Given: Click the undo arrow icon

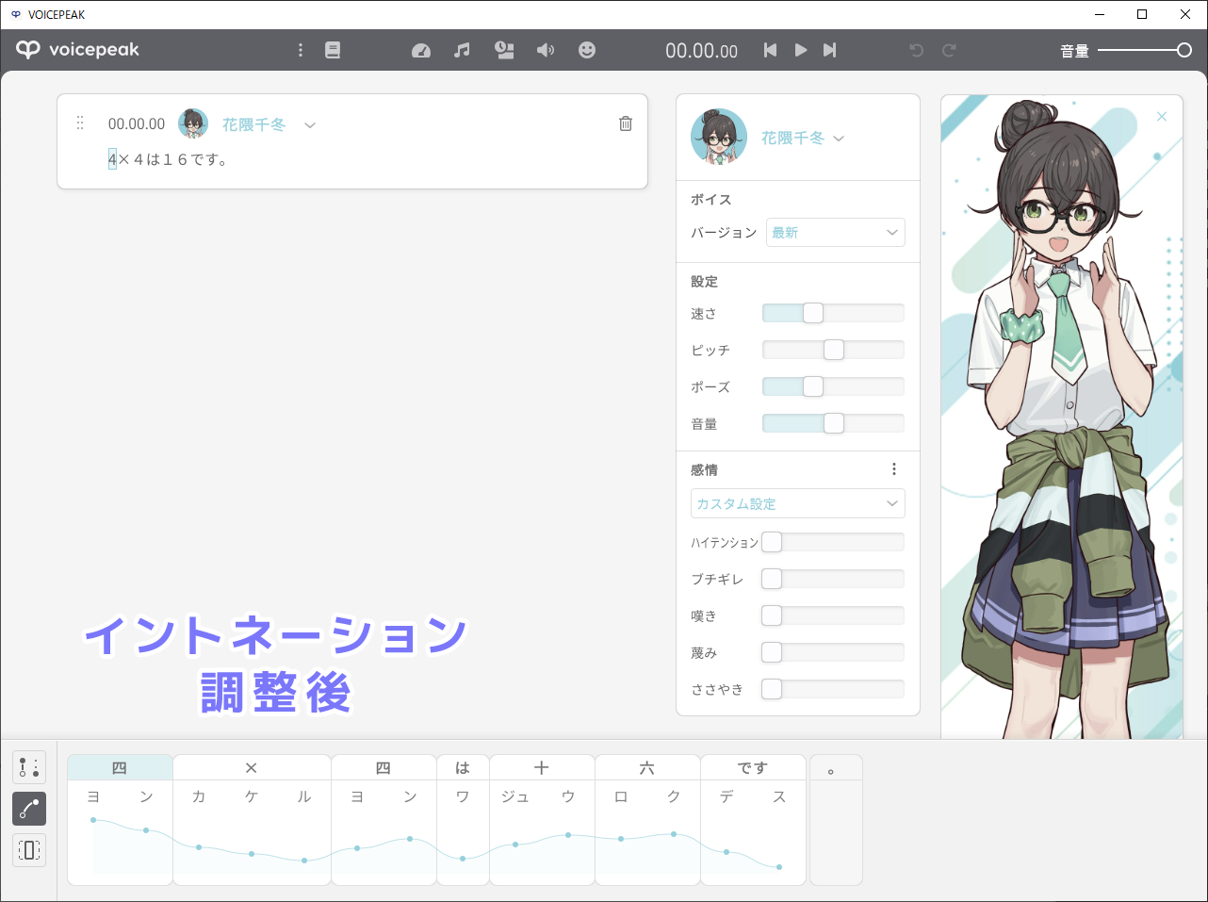Looking at the screenshot, I should [x=917, y=50].
